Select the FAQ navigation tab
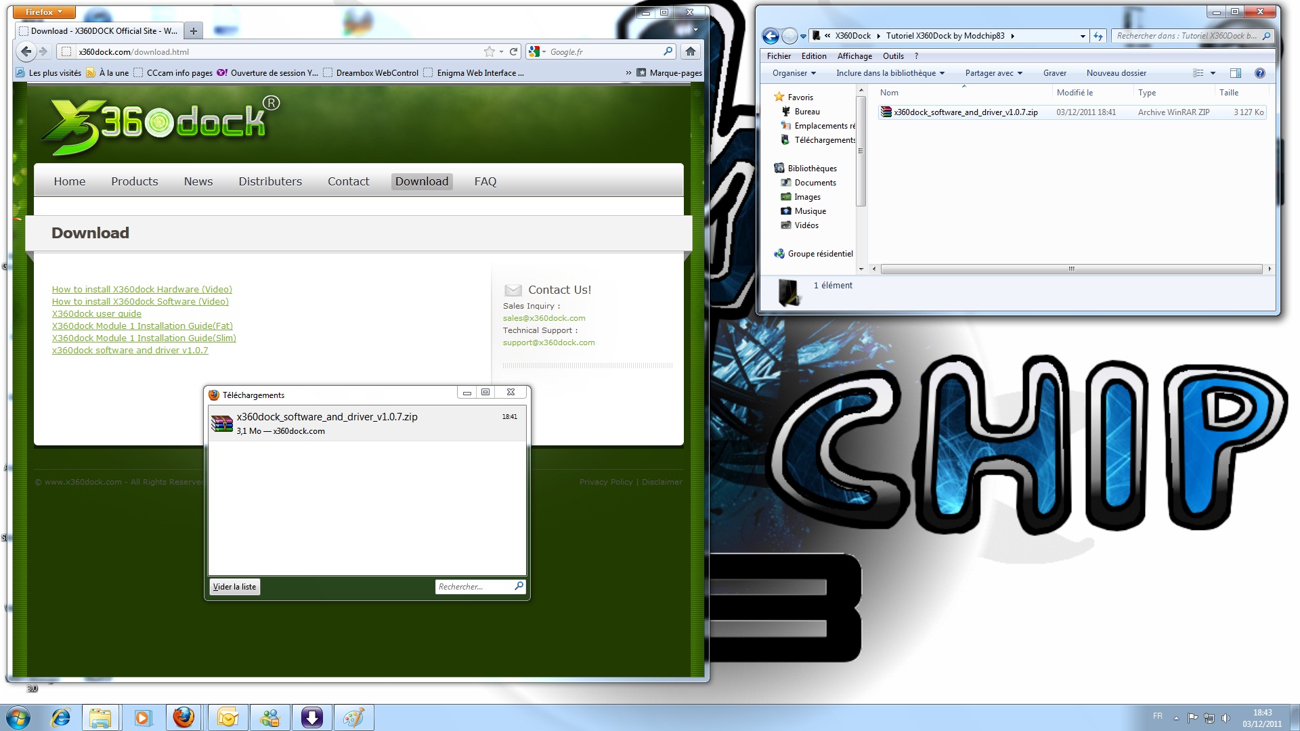Image resolution: width=1300 pixels, height=731 pixels. (x=485, y=181)
